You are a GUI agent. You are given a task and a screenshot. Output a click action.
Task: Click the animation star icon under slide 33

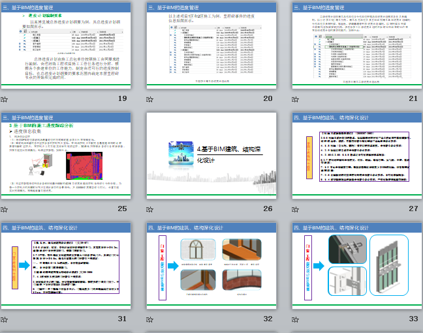tap(295, 319)
